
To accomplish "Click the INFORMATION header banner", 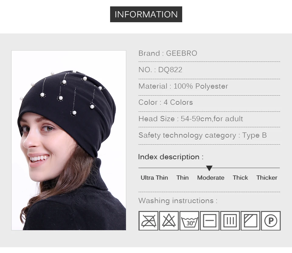I will click(146, 14).
